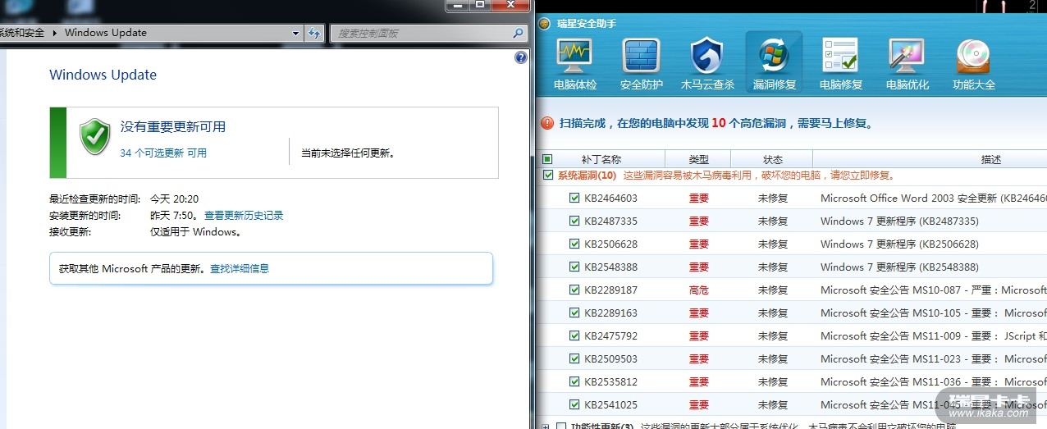Select Windows 7 更新程序 (KB2506628) description
Screen dimensions: 1047x429
[899, 244]
